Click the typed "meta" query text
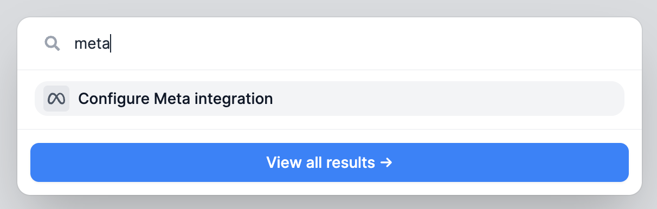 pos(92,44)
